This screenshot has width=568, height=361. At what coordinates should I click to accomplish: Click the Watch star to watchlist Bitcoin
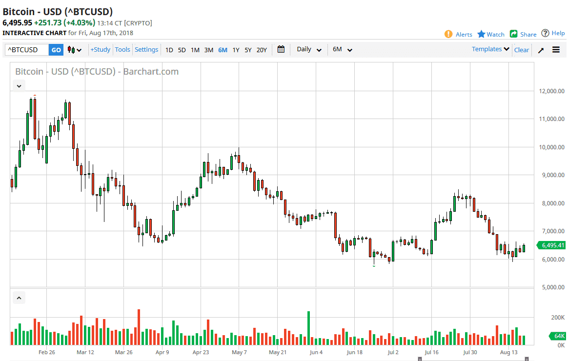pyautogui.click(x=490, y=34)
